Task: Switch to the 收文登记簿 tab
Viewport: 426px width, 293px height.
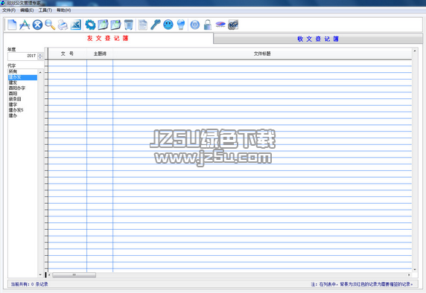Action: [x=318, y=39]
